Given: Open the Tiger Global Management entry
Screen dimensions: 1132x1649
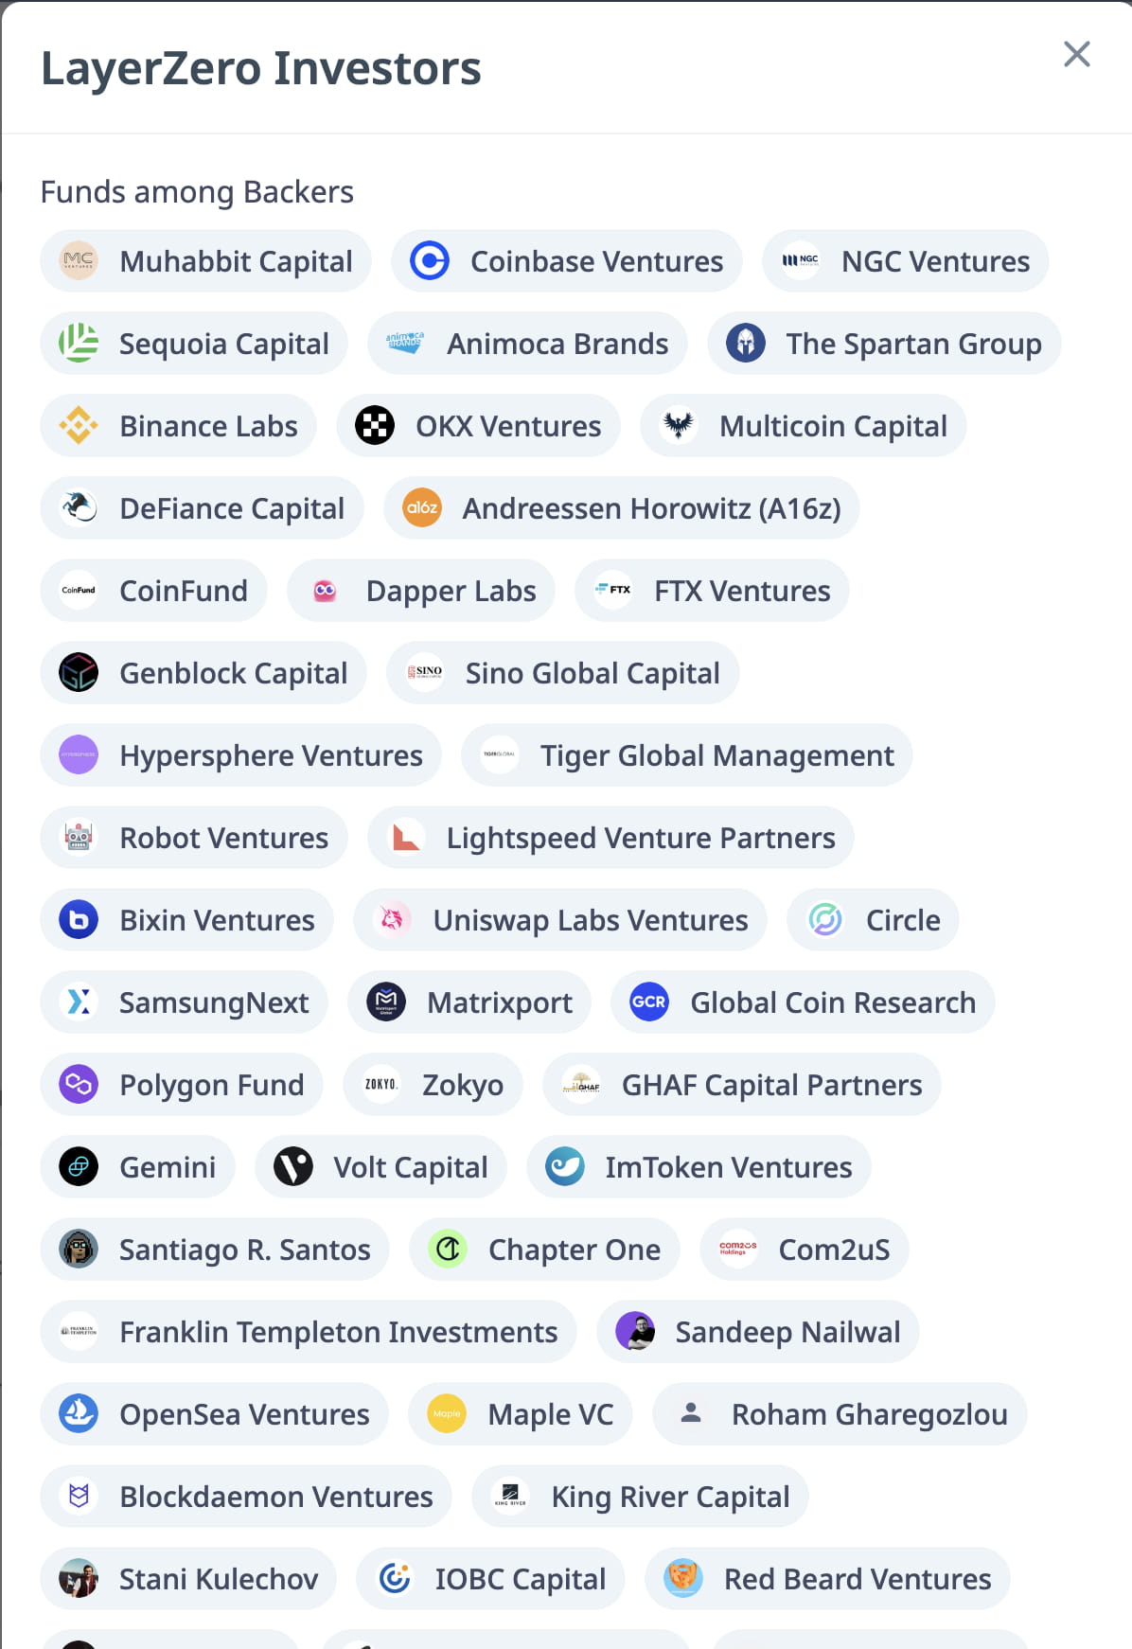Looking at the screenshot, I should coord(687,755).
